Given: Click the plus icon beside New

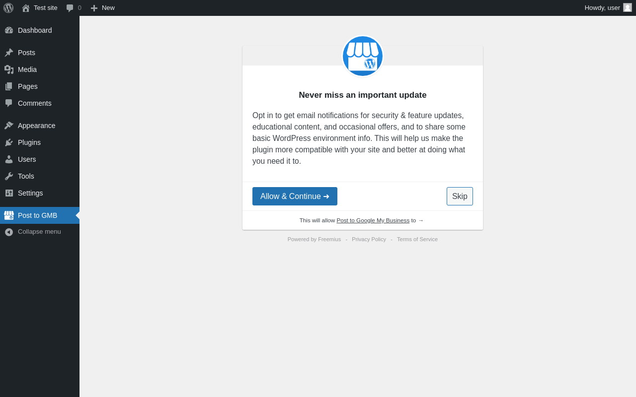Looking at the screenshot, I should [94, 8].
